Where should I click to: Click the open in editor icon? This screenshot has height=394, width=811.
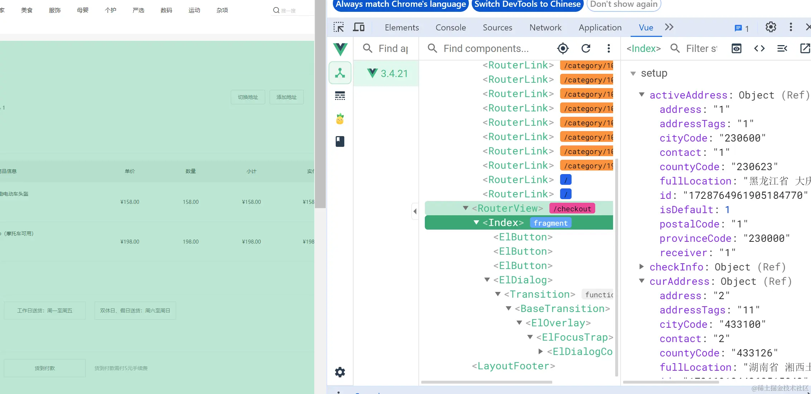[x=805, y=48]
